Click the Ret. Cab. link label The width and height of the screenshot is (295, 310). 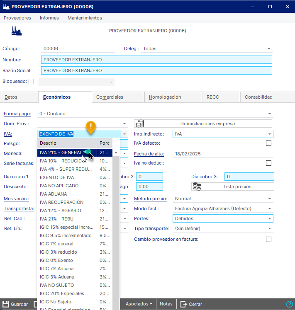15,218
